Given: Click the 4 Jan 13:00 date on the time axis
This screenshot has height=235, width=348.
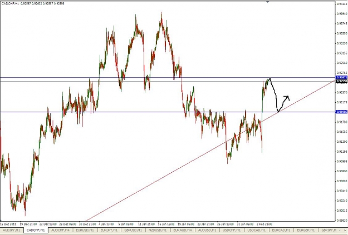Looking at the screenshot, I should point(106,224).
